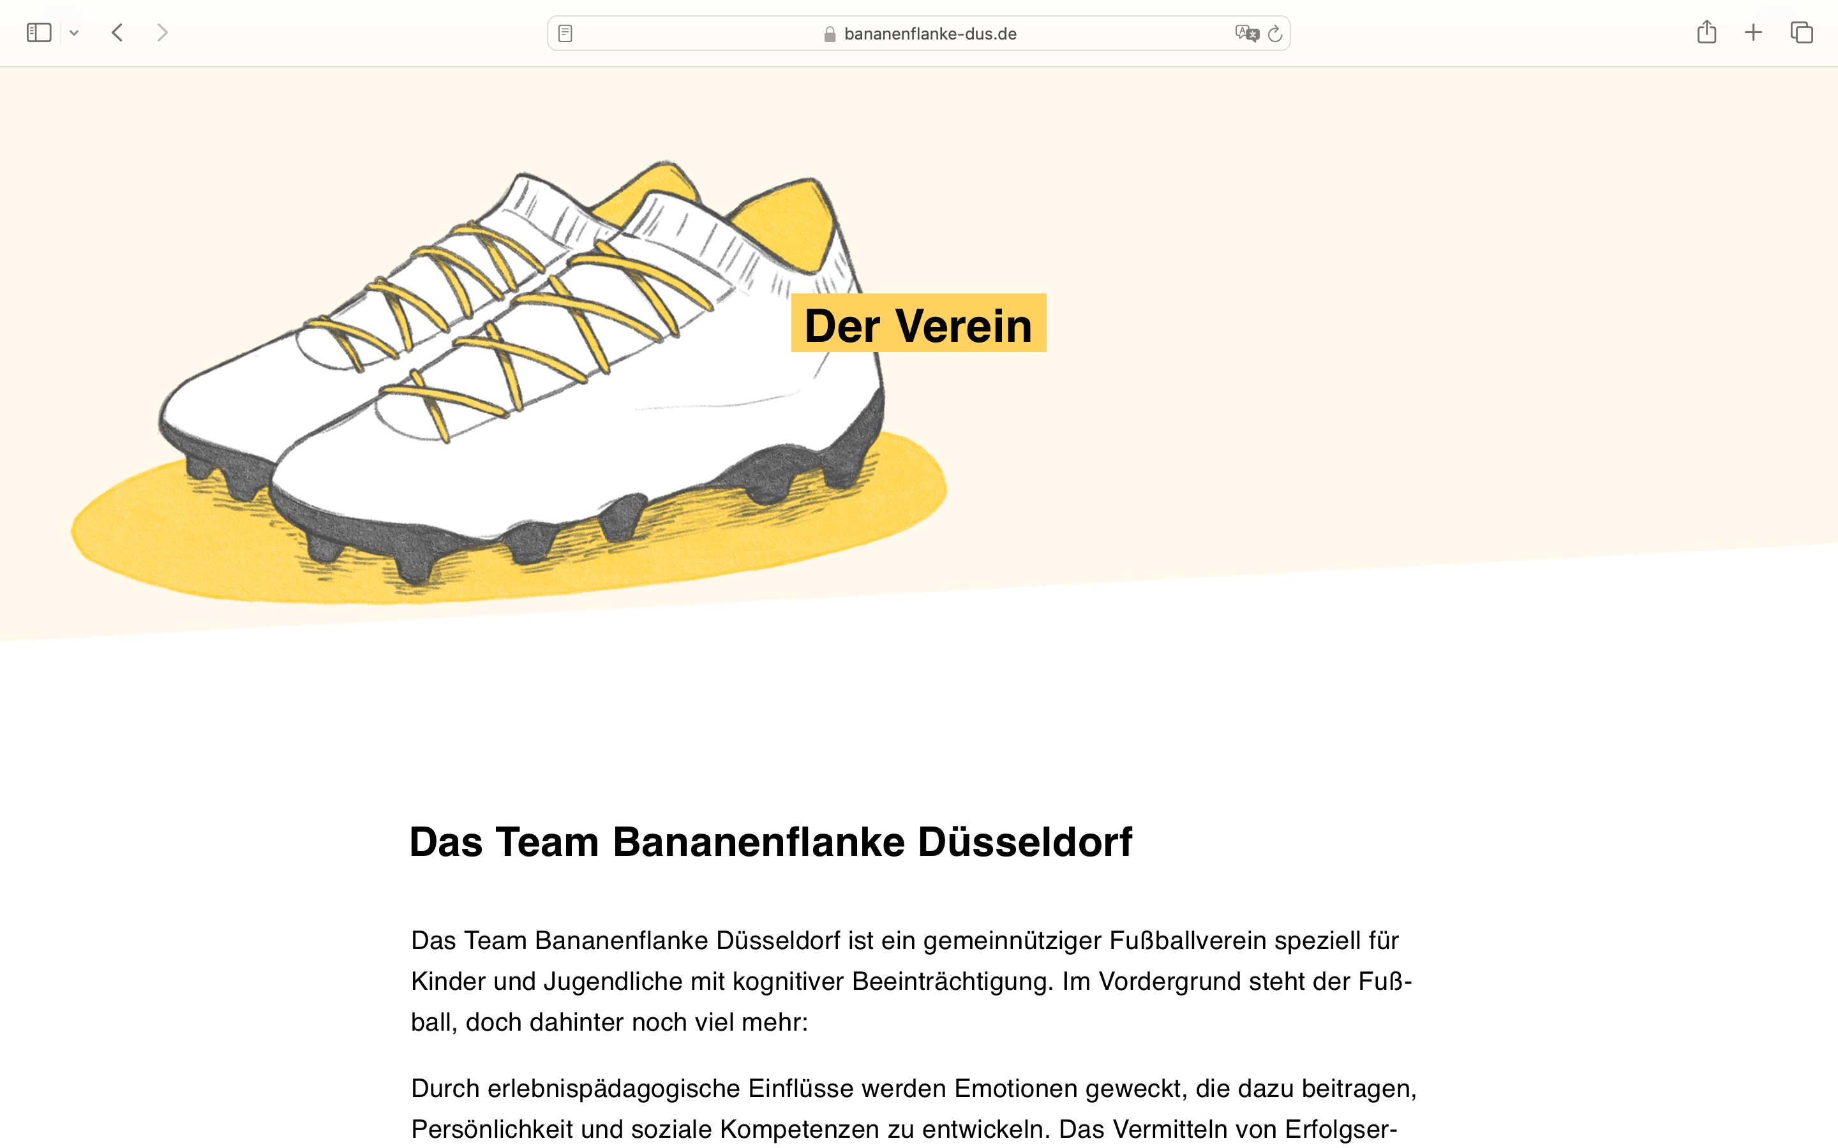The height and width of the screenshot is (1148, 1838).
Task: Go forward to the next page
Action: (161, 33)
